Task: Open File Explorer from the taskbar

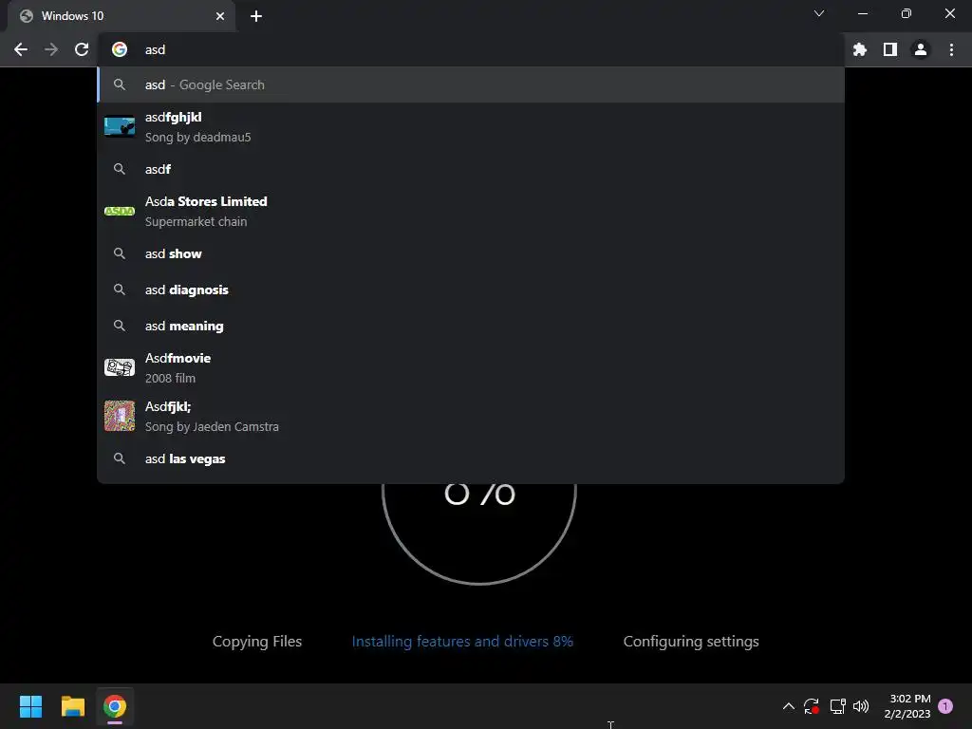Action: tap(72, 706)
